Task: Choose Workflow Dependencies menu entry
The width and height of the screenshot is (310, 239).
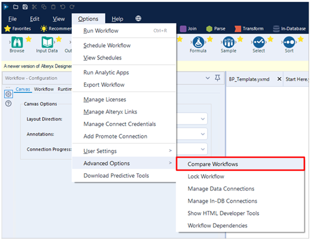Action: tap(217, 226)
